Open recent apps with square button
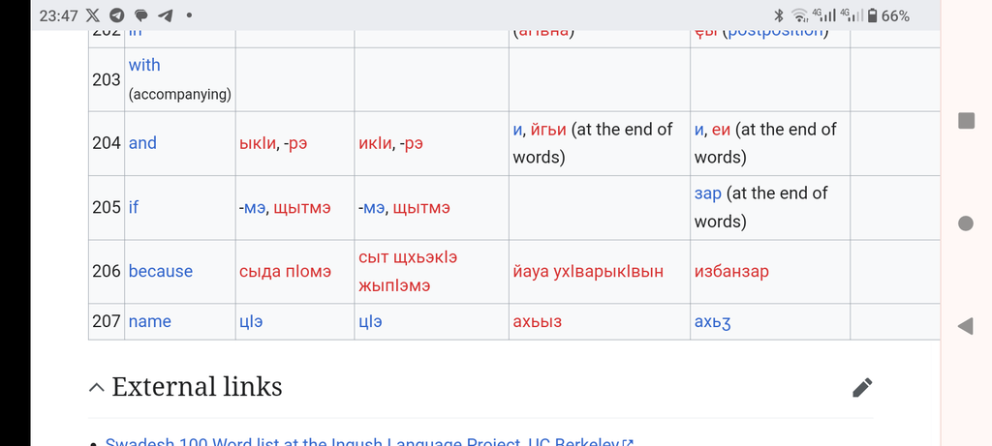992x446 pixels. tap(966, 121)
